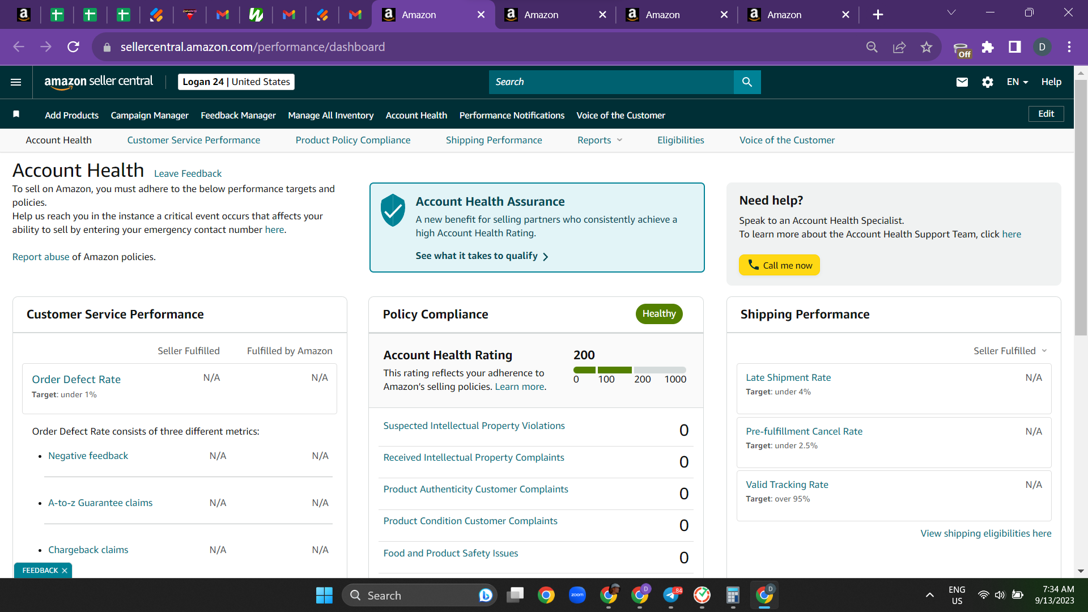Open Feedback Manager menu item
Viewport: 1088px width, 612px height.
click(x=238, y=115)
